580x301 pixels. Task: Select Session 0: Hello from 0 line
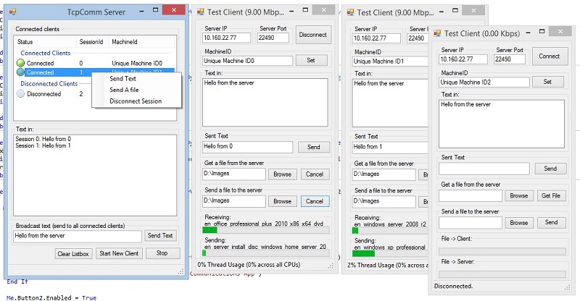pyautogui.click(x=43, y=139)
